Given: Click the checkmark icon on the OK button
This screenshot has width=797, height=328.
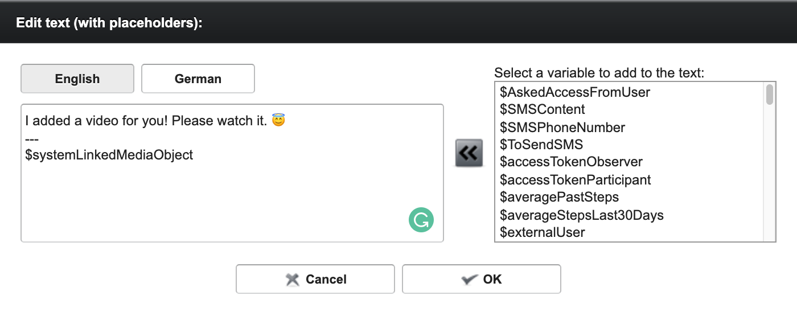Looking at the screenshot, I should click(468, 279).
